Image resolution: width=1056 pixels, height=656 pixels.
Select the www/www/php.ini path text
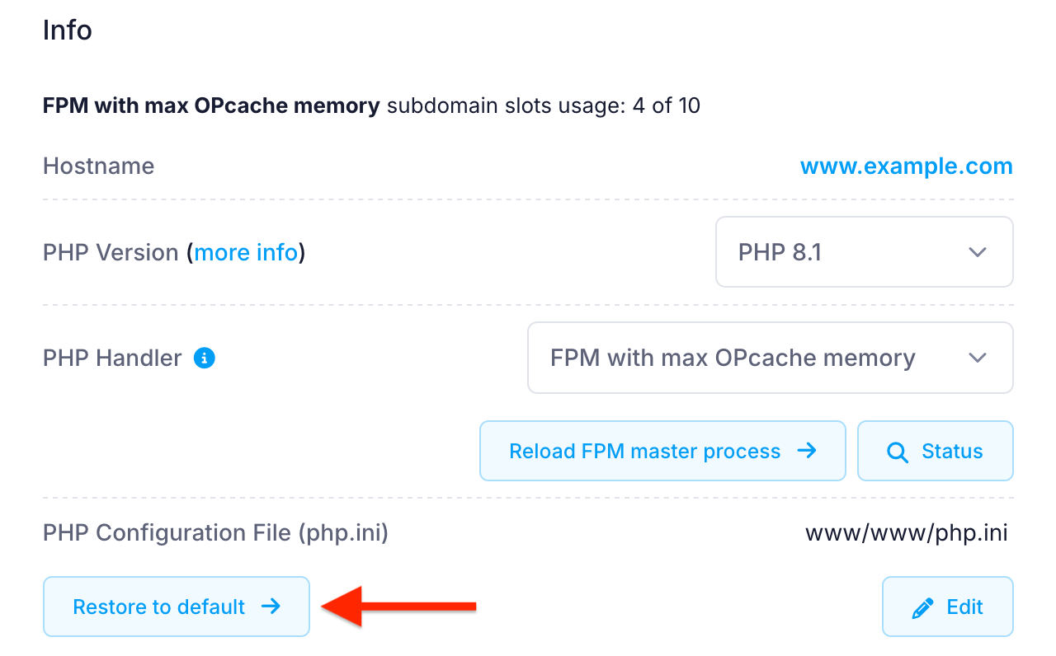906,532
